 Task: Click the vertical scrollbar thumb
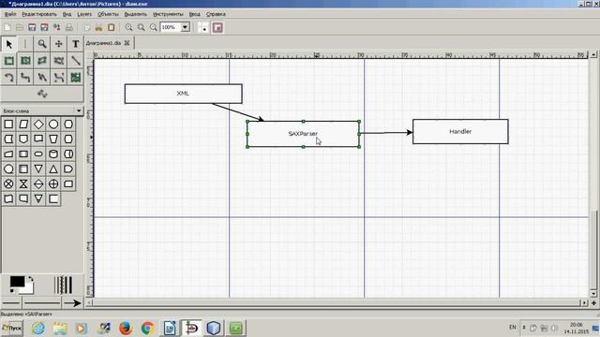click(x=593, y=250)
